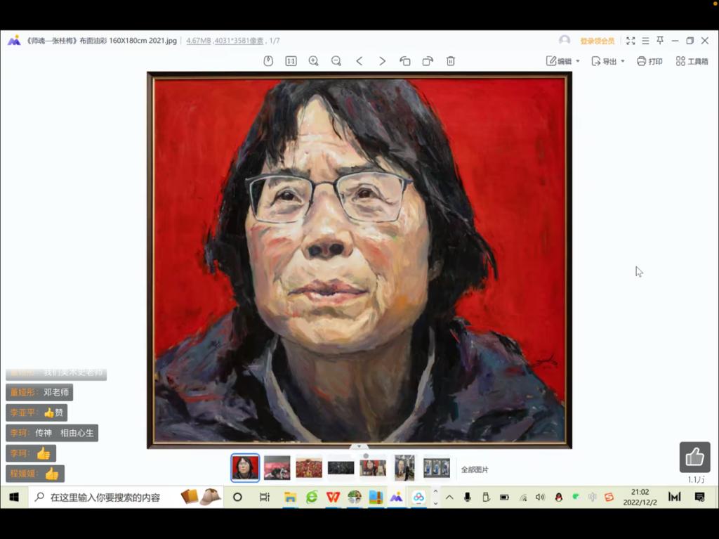Screen dimensions: 719x539
Task: Rotate the image clockwise
Action: tap(428, 61)
